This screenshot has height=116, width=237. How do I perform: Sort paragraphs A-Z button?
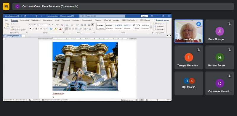[89, 25]
